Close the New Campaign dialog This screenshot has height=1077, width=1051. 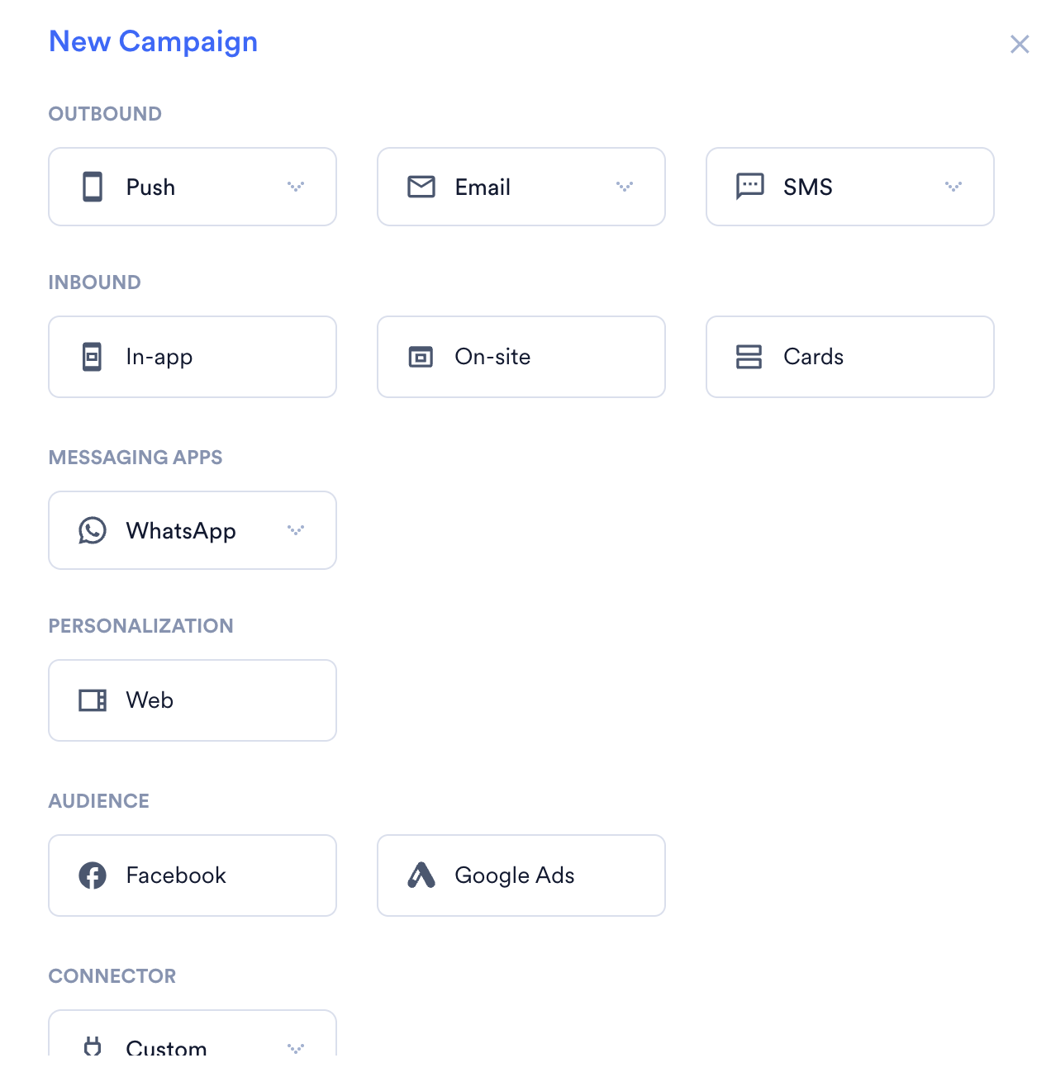coord(1020,45)
